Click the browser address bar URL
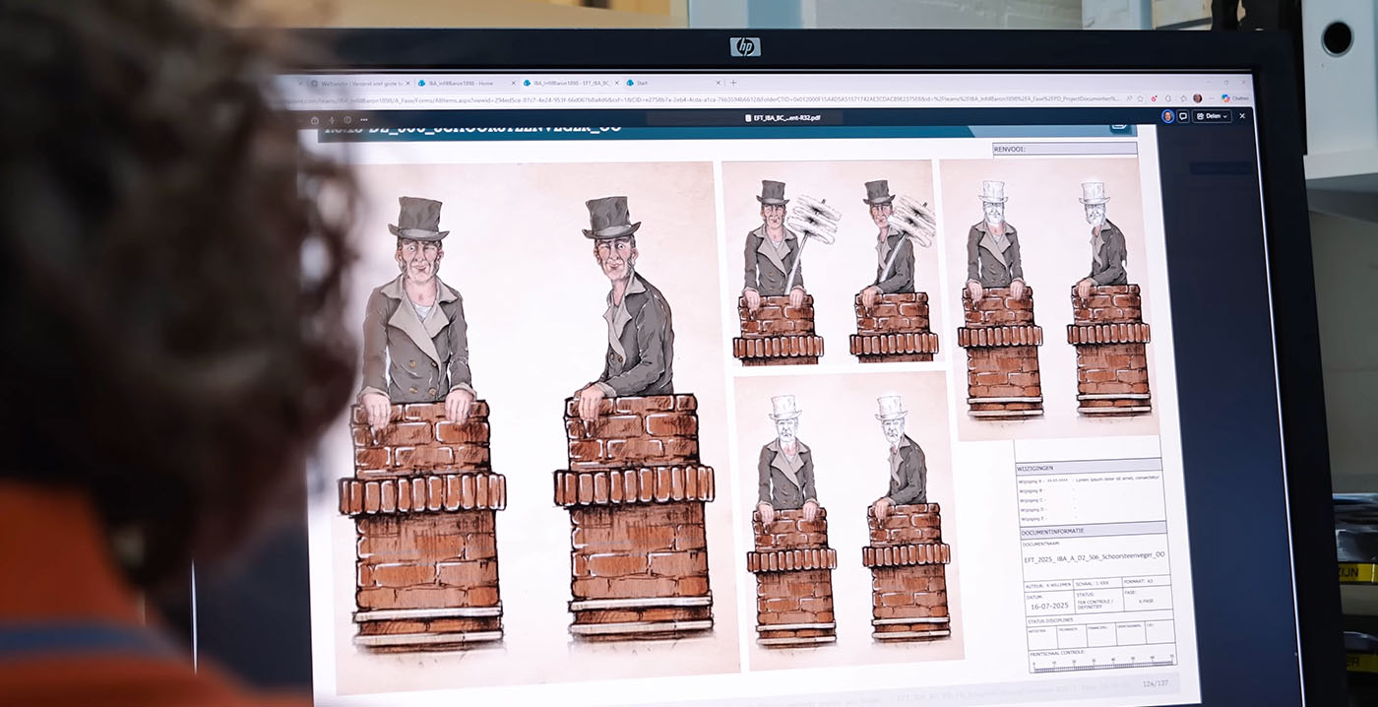Image resolution: width=1378 pixels, height=707 pixels. tap(689, 98)
